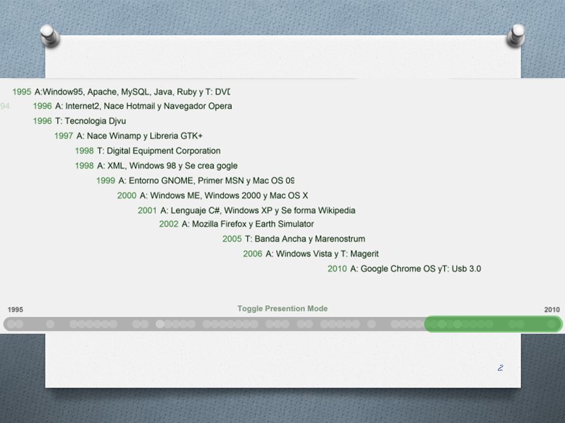Select the 1996 Internet2, Hotmail, Opera entry
This screenshot has width=565, height=423.
pos(132,106)
